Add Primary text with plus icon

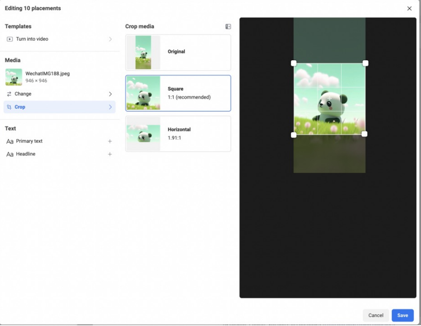point(110,141)
